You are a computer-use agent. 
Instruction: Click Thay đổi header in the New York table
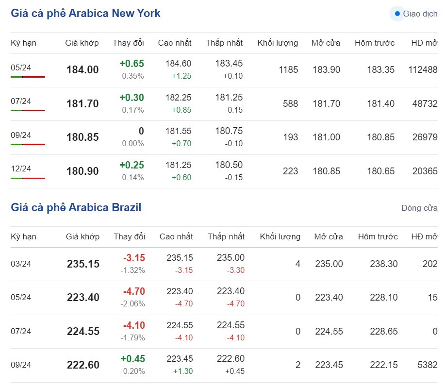coord(128,43)
